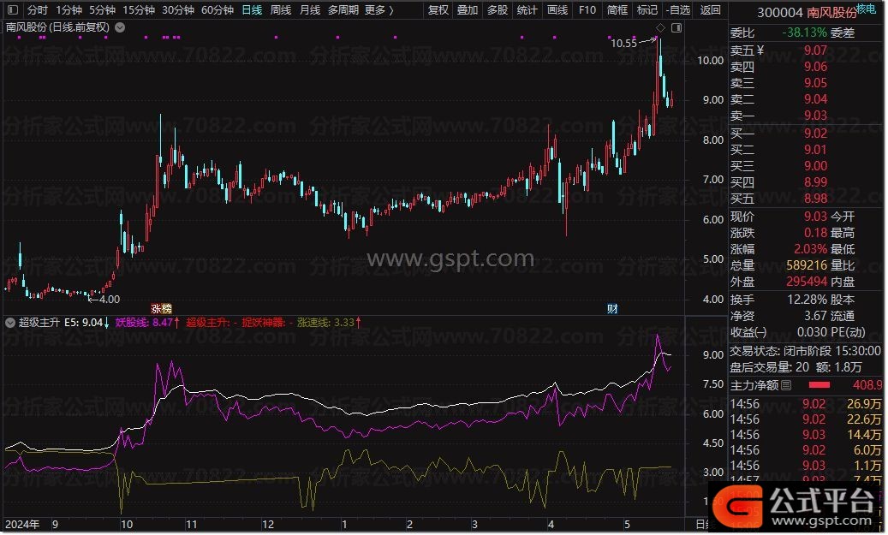The width and height of the screenshot is (888, 535).
Task: Click the 交易状态 闭市阶段 status line
Action: click(x=805, y=351)
